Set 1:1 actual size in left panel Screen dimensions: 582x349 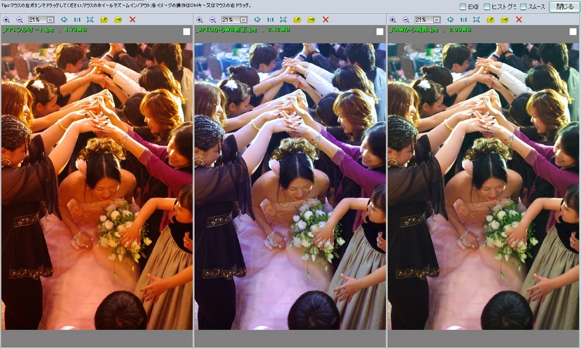tap(77, 20)
